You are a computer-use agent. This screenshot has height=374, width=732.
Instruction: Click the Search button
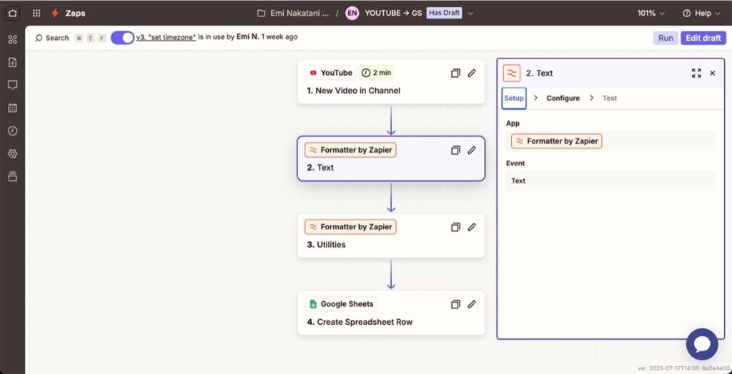(x=52, y=38)
